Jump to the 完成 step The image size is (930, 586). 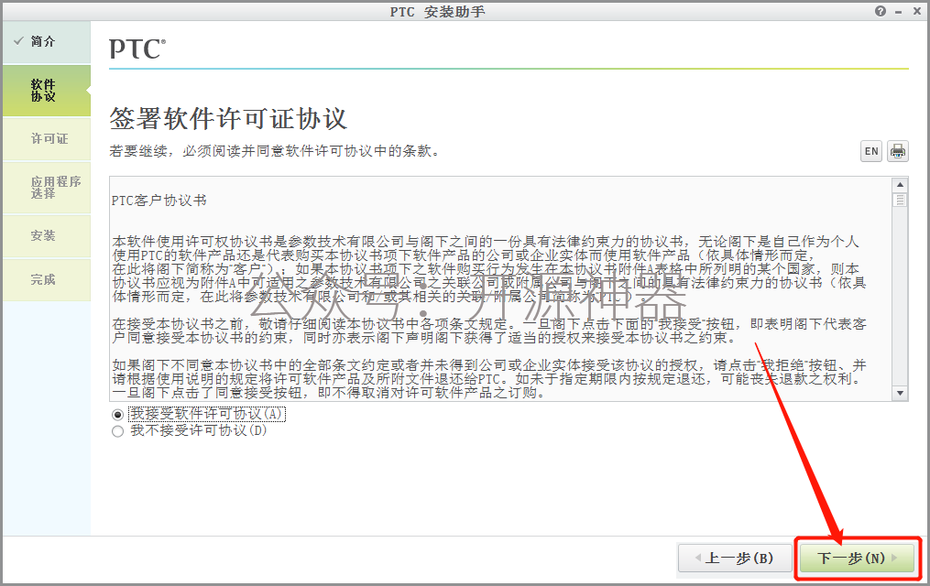47,279
